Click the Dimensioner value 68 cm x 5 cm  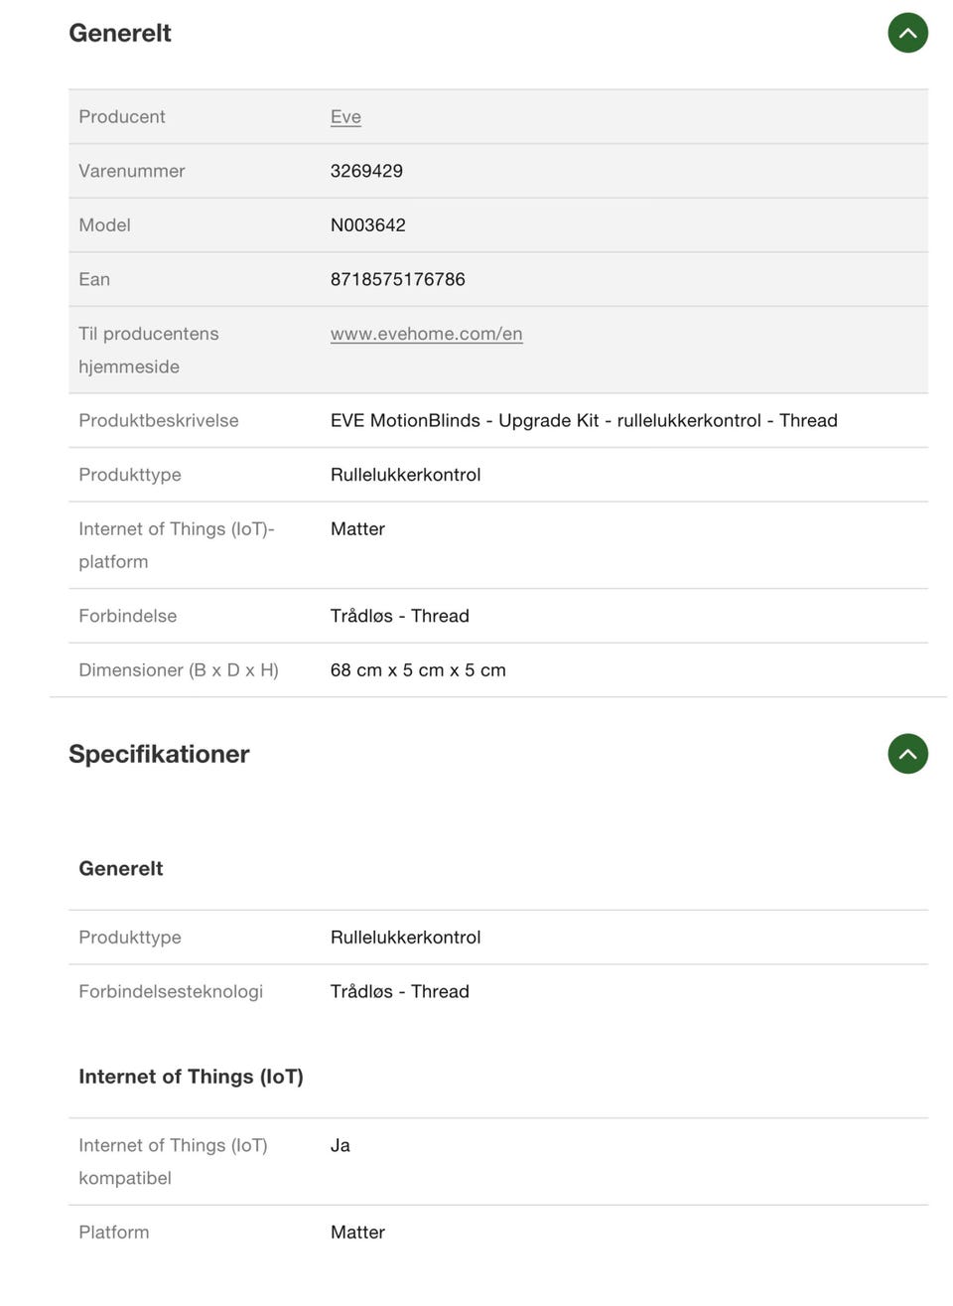[x=418, y=670]
